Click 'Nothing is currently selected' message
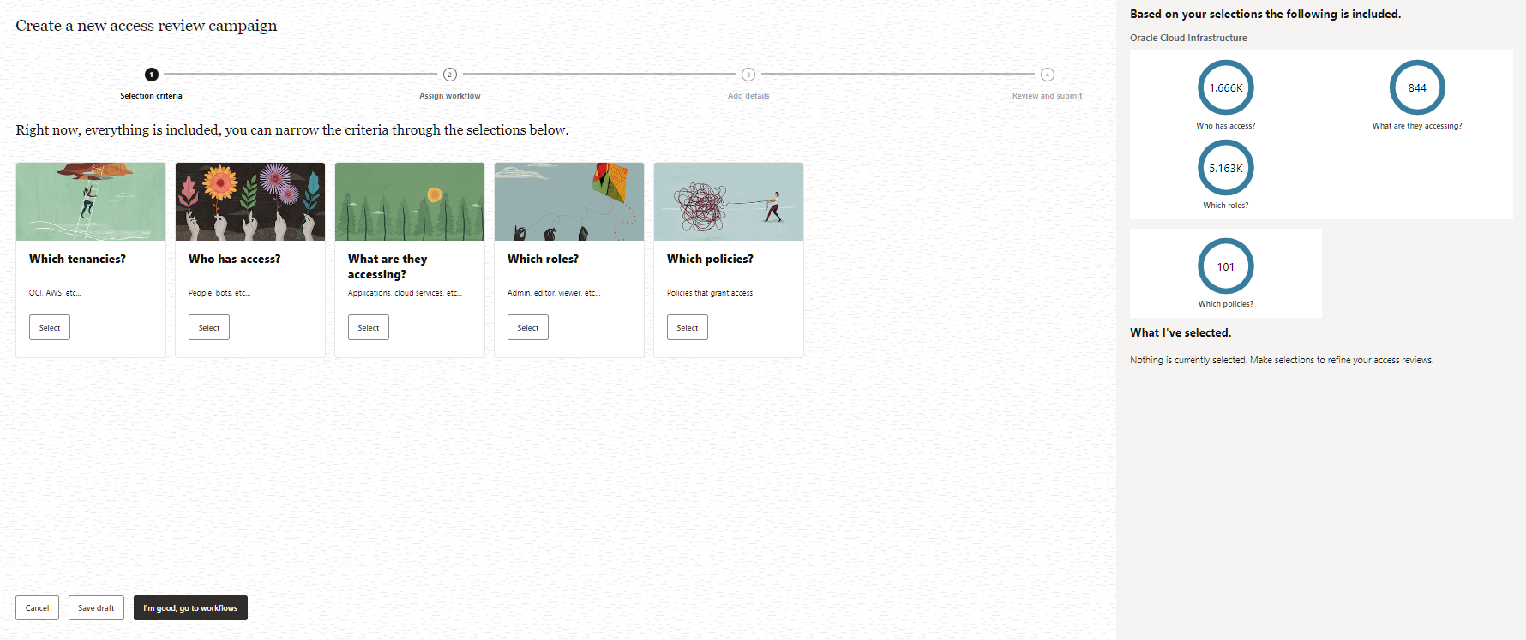This screenshot has height=640, width=1526. (1282, 360)
